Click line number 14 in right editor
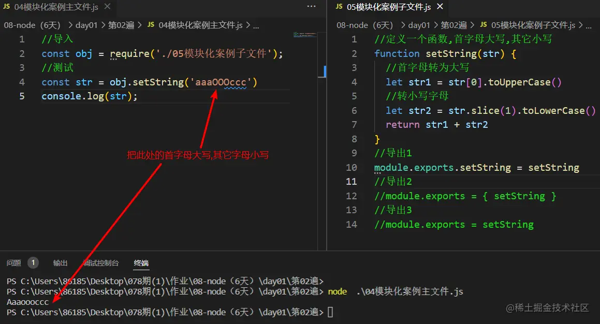The height and width of the screenshot is (324, 600). (x=352, y=225)
